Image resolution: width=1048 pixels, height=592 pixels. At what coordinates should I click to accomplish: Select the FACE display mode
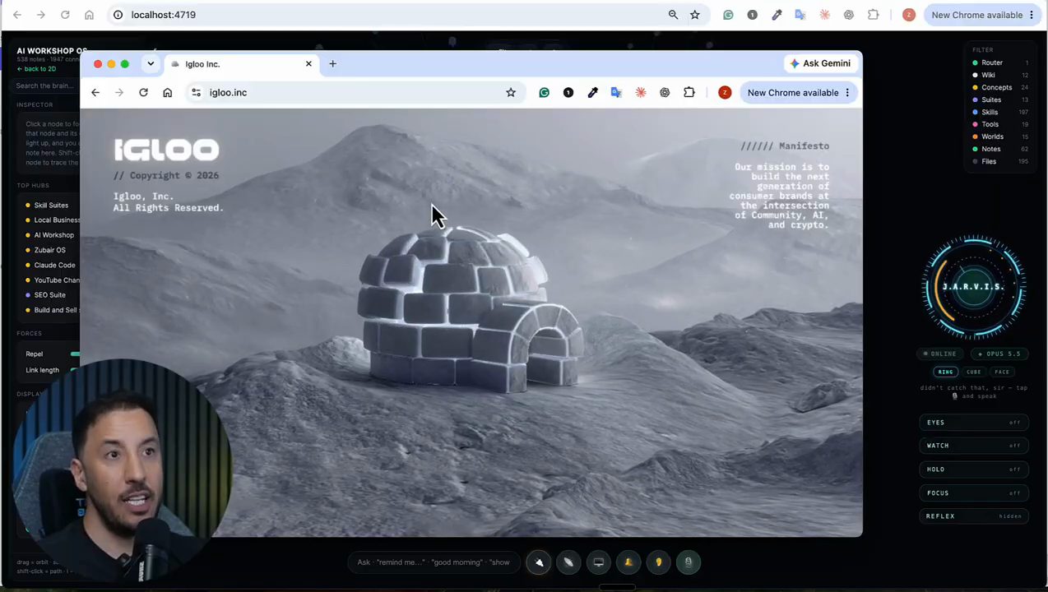click(x=1002, y=372)
